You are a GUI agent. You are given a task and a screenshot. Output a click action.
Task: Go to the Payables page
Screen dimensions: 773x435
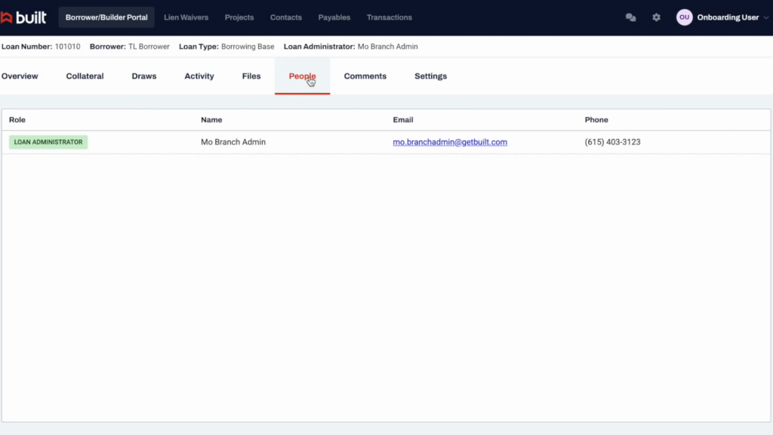coord(334,17)
